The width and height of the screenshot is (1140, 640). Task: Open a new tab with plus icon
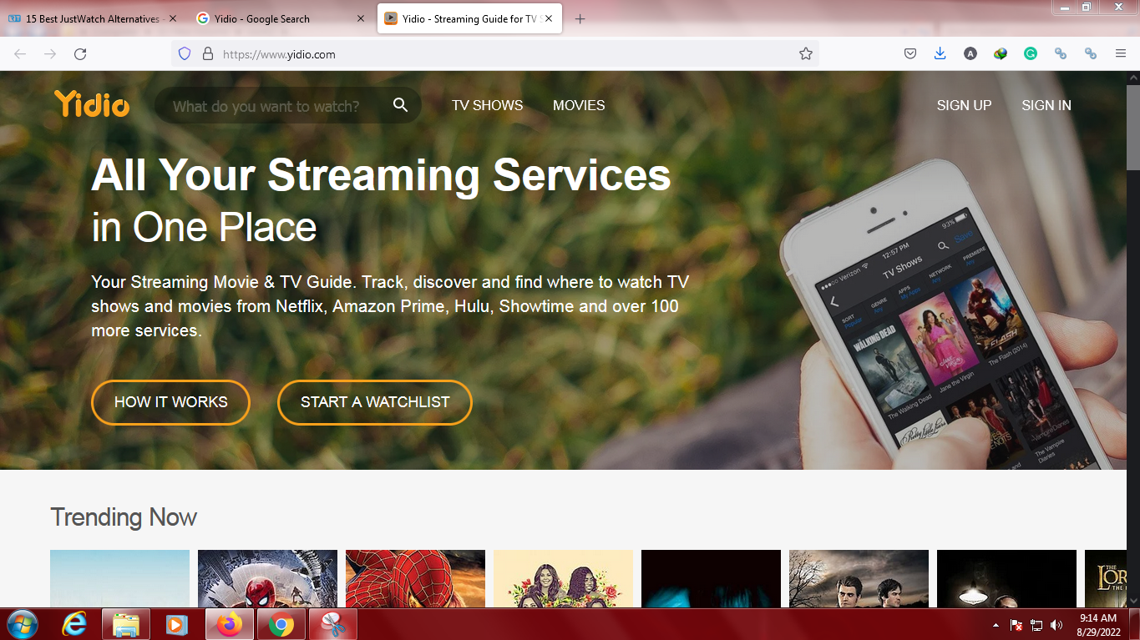pos(580,18)
